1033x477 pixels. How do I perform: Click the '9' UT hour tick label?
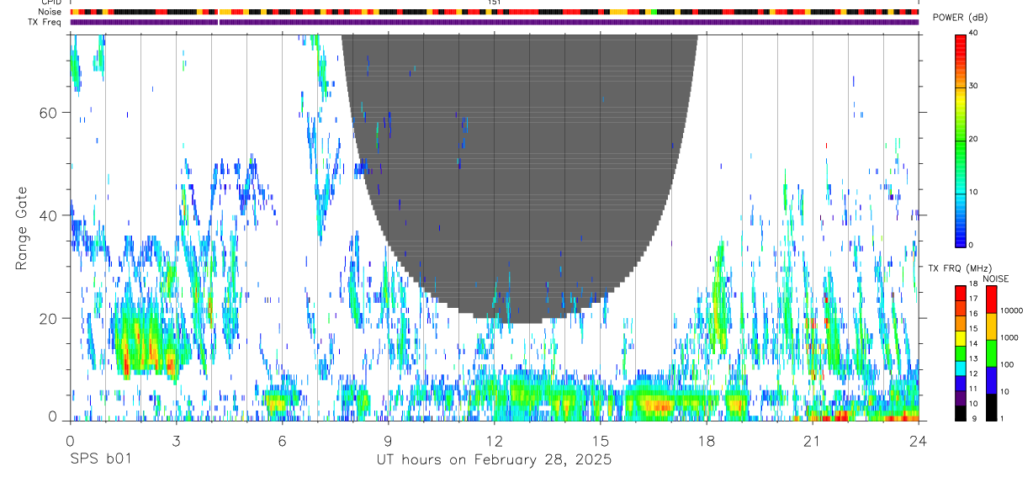click(388, 440)
